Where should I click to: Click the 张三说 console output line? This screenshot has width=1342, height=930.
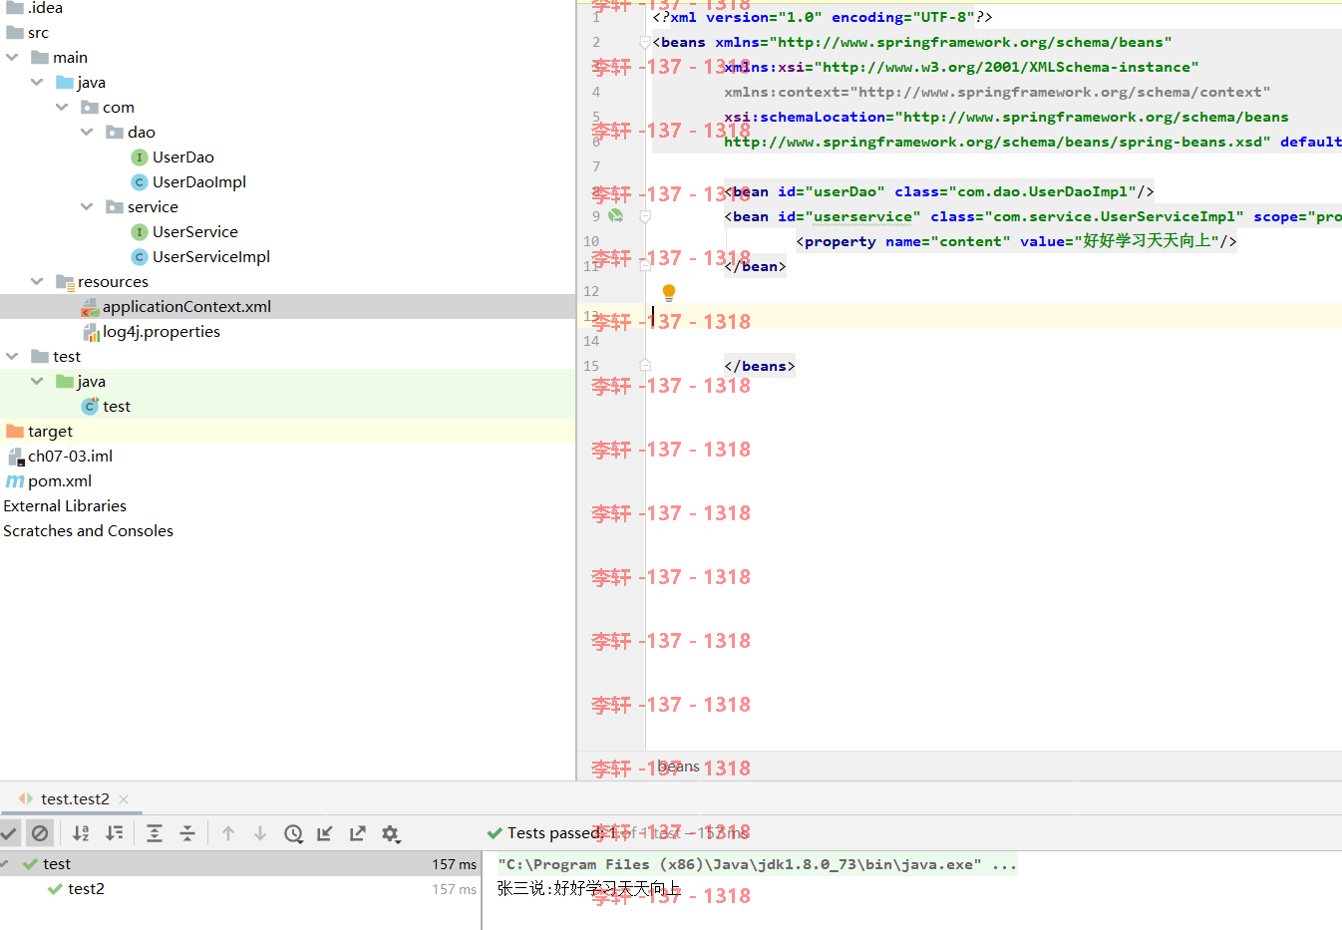click(x=589, y=888)
